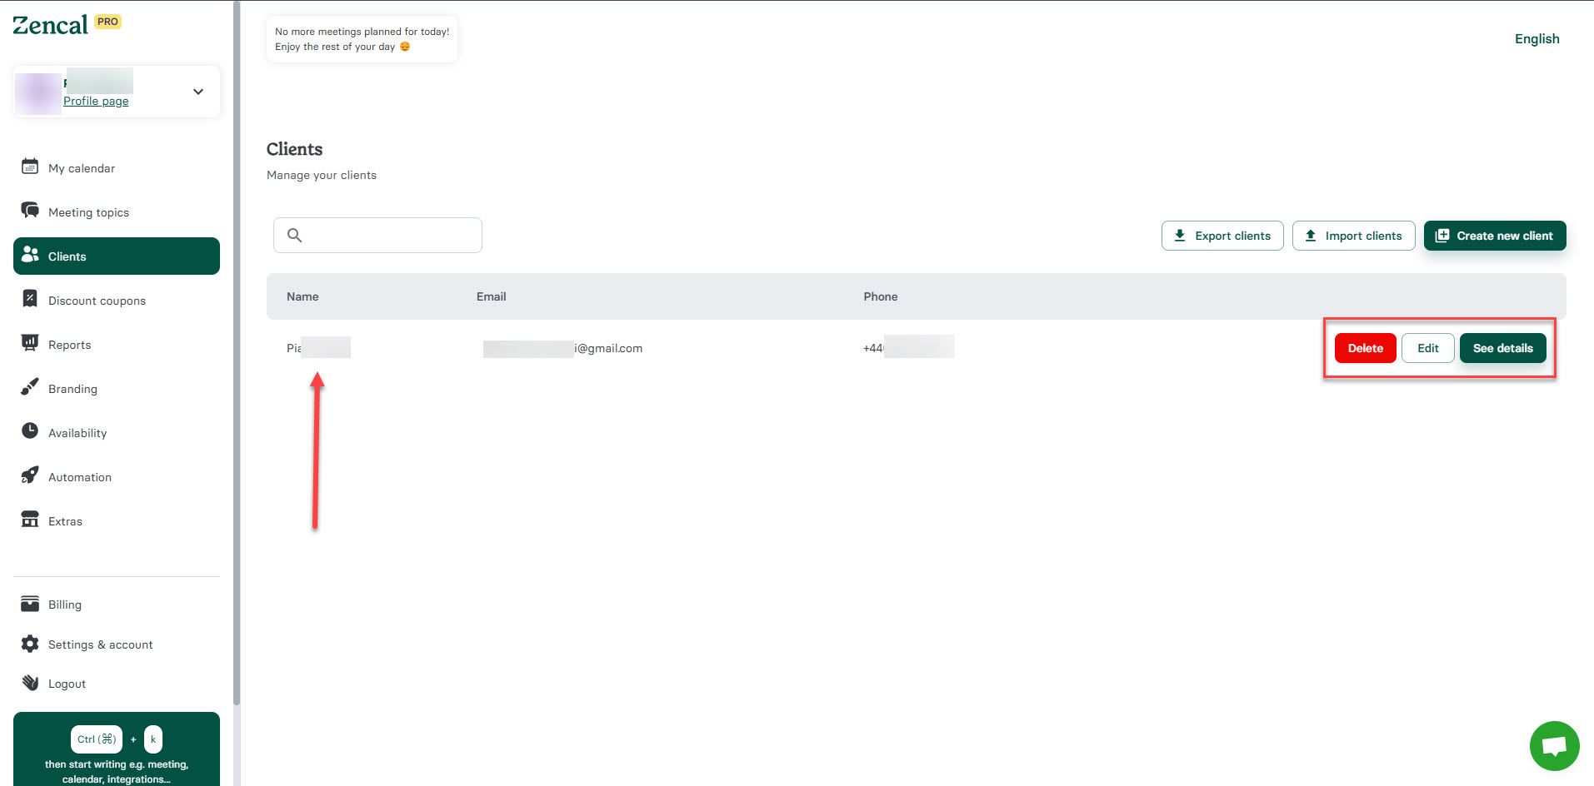Open Settings & account
1594x786 pixels.
coord(100,644)
